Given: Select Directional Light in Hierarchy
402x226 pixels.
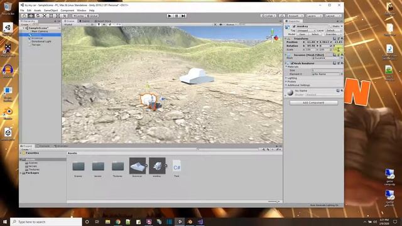Looking at the screenshot, I should (41, 41).
